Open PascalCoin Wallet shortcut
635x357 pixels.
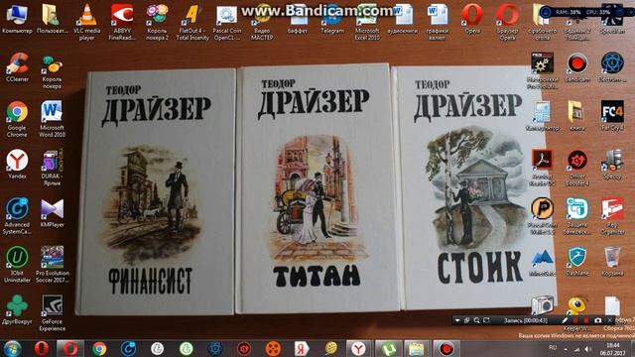pos(543,216)
